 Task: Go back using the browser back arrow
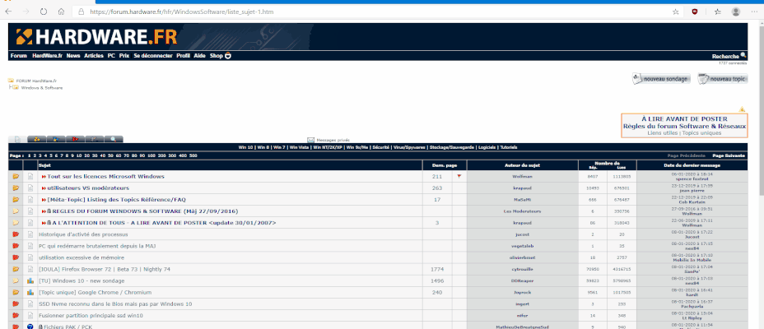coord(8,12)
